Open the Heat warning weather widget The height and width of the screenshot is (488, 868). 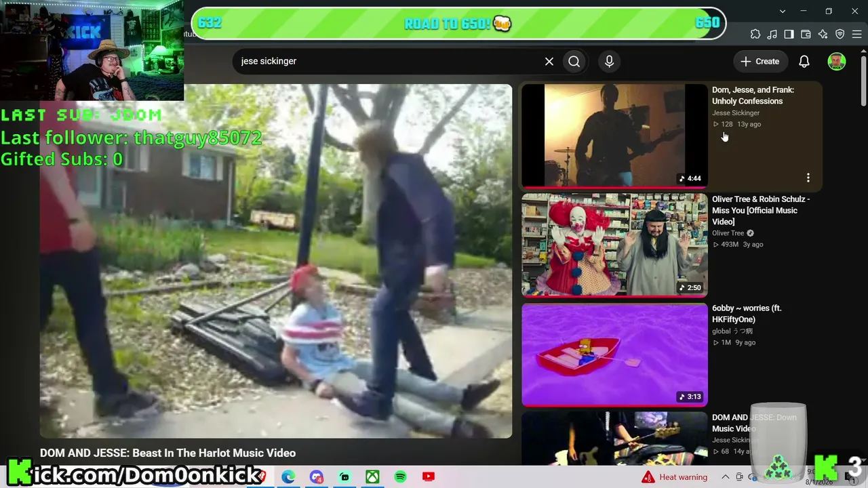675,477
